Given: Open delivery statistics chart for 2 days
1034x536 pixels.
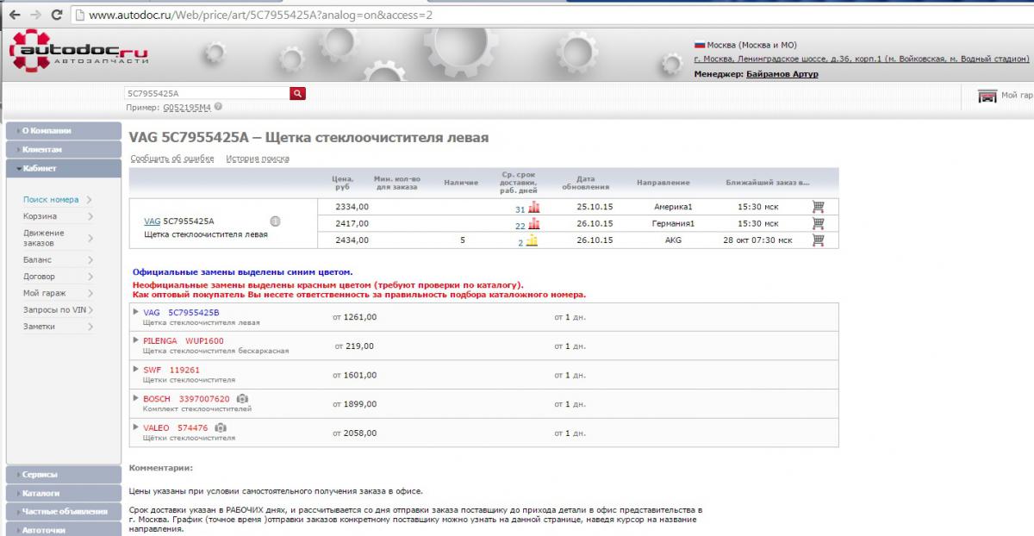Looking at the screenshot, I should click(532, 240).
